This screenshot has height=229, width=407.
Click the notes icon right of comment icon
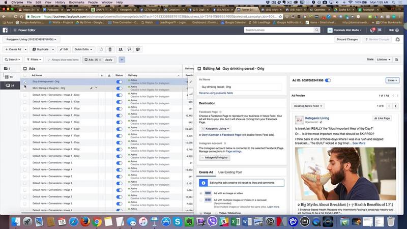(138, 49)
